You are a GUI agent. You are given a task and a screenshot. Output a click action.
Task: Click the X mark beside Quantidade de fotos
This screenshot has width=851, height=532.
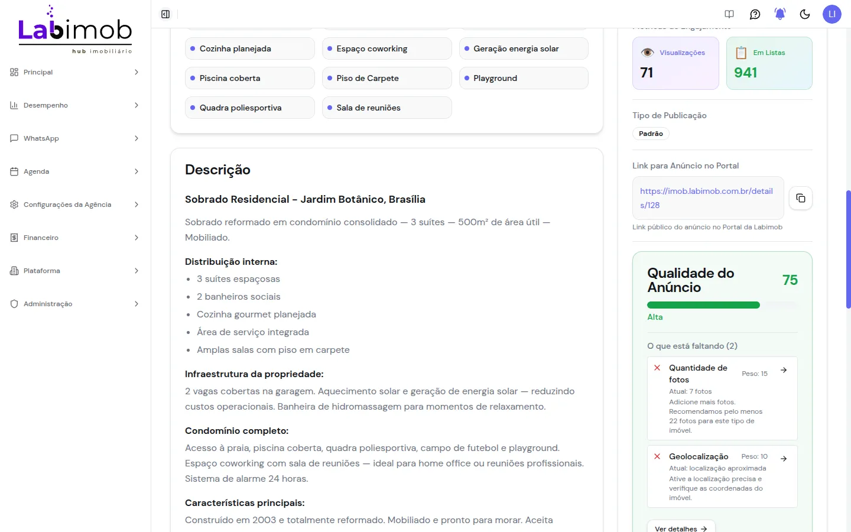tap(657, 368)
